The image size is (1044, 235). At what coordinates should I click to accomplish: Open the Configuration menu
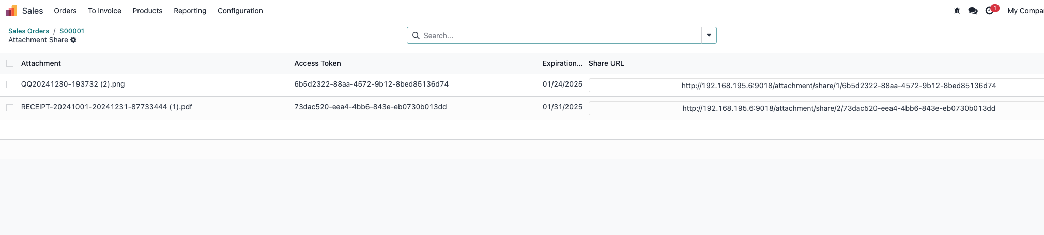tap(240, 11)
